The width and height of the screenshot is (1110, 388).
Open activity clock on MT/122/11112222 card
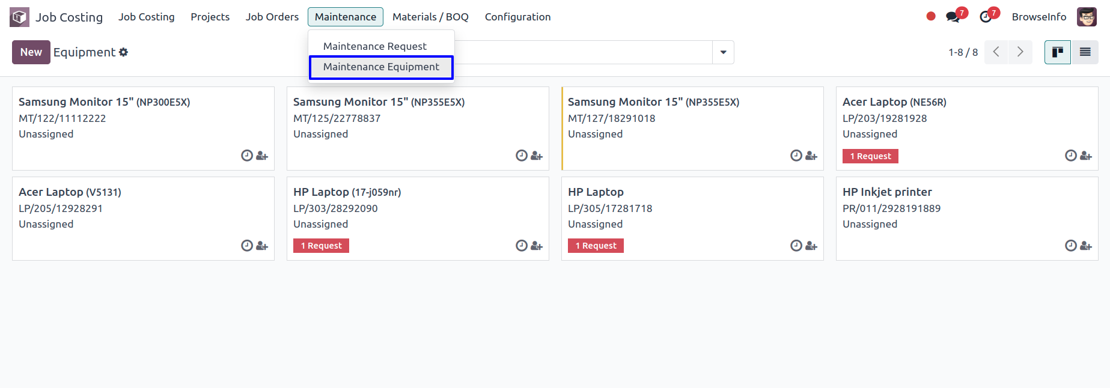point(247,156)
